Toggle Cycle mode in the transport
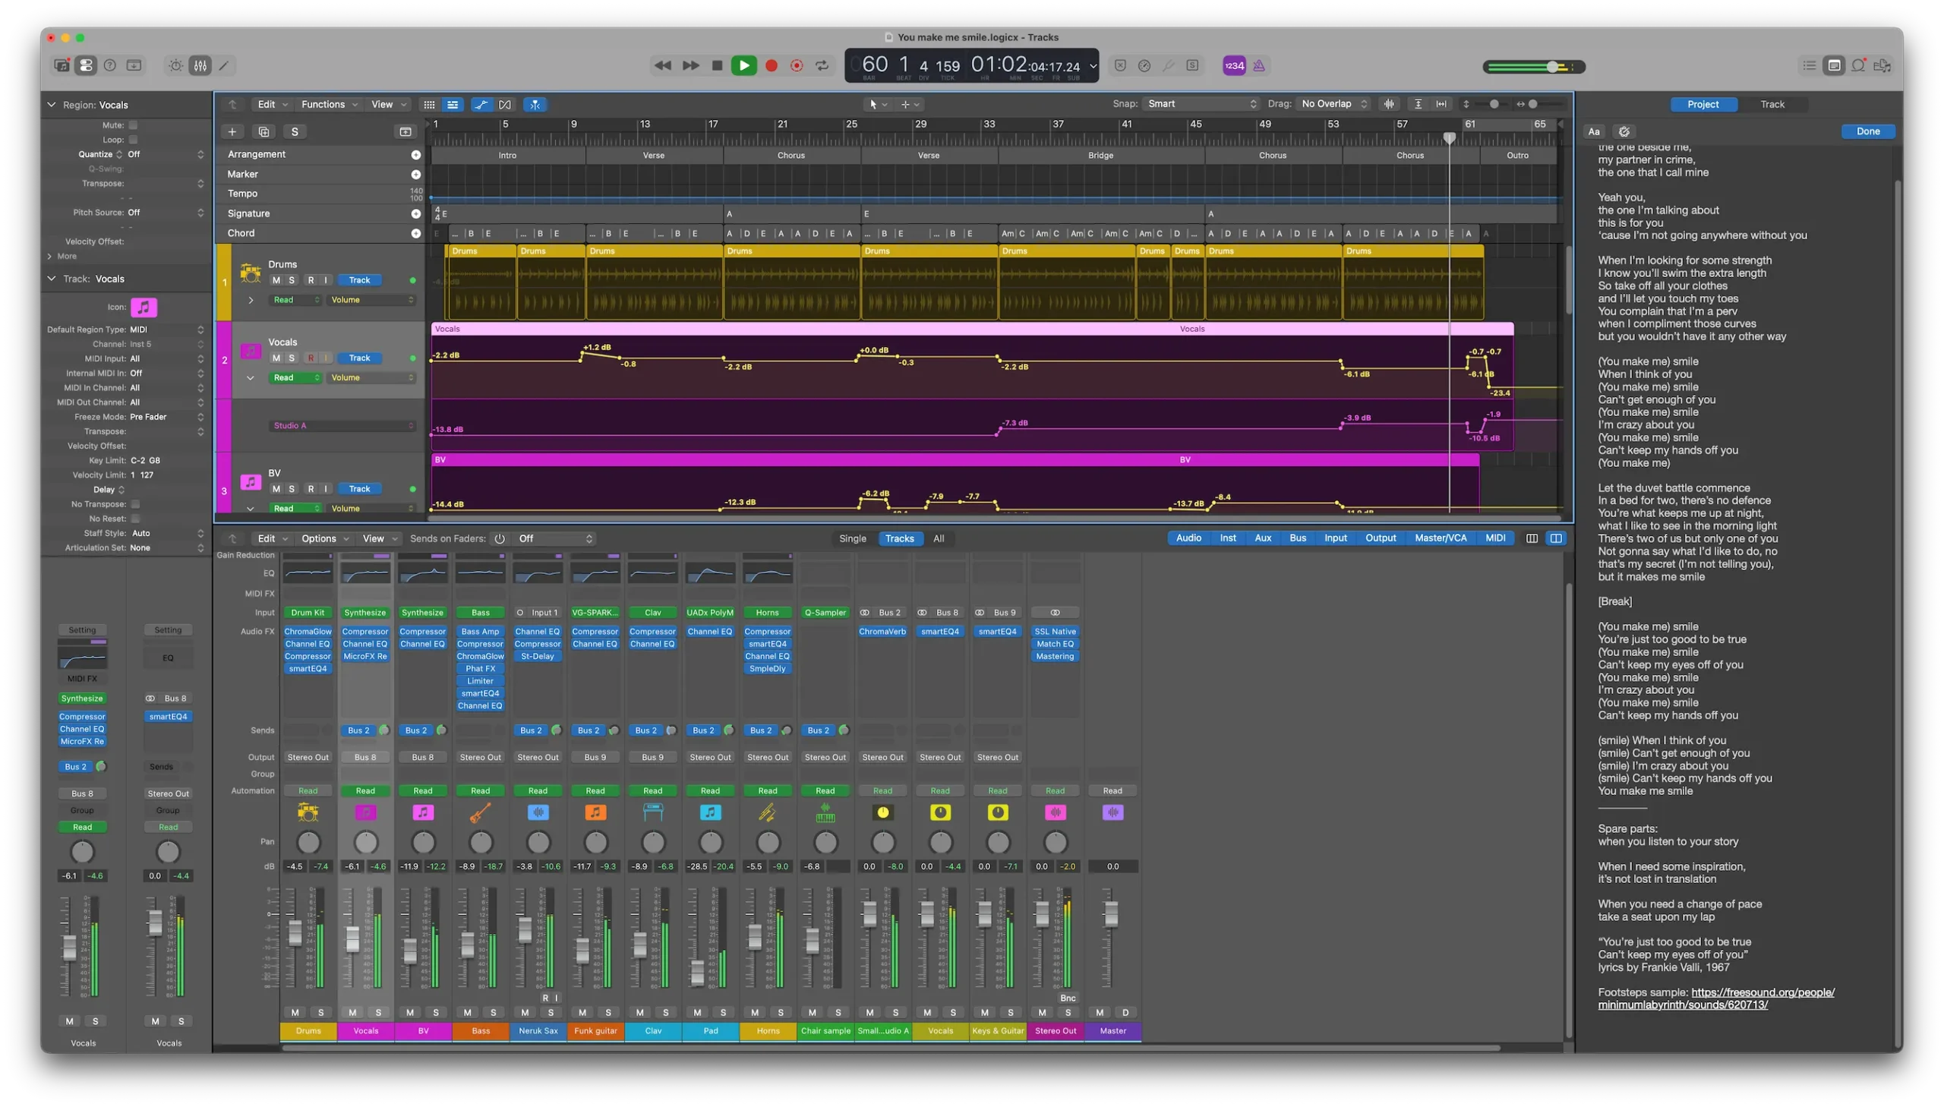 (x=822, y=65)
